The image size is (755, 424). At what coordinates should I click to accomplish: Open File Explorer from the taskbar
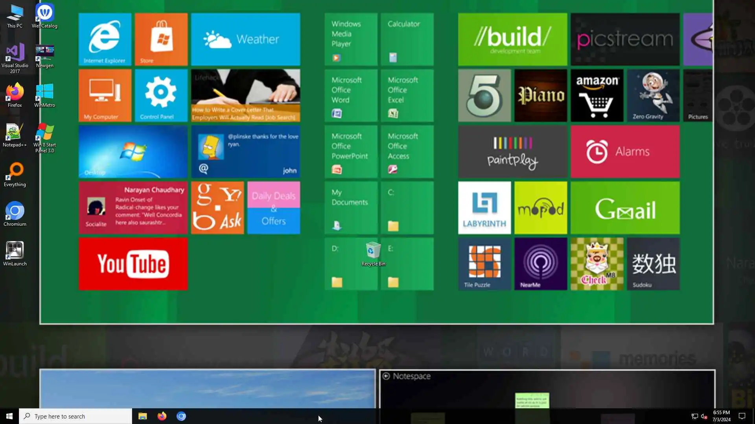click(142, 416)
